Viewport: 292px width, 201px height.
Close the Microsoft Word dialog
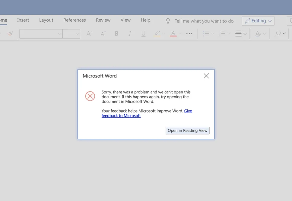206,76
